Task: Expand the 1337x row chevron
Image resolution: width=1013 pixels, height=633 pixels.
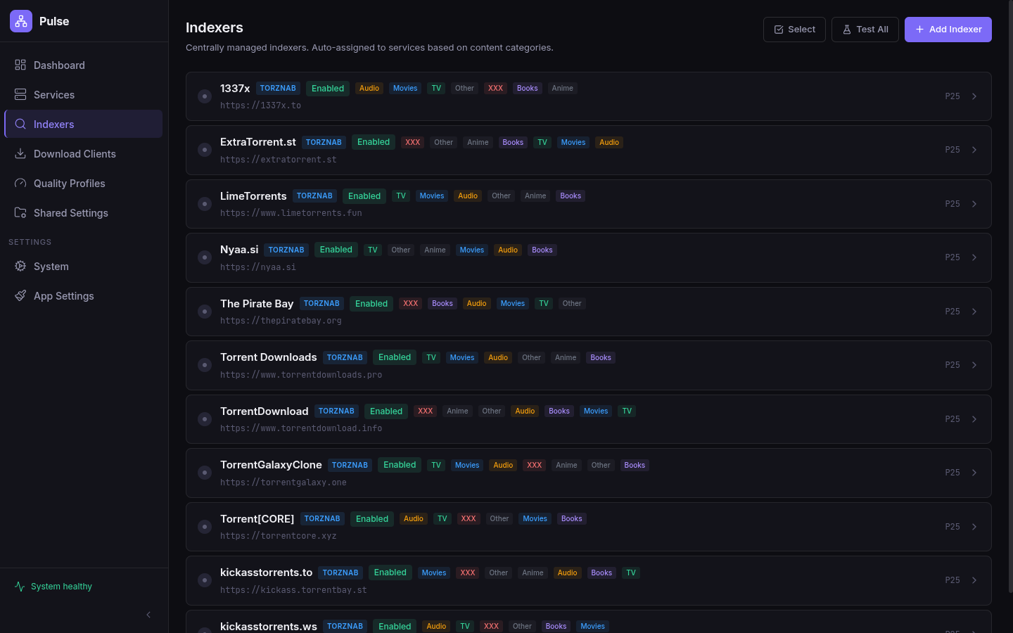Action: [974, 96]
